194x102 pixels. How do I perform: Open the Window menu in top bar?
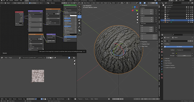(16, 1)
